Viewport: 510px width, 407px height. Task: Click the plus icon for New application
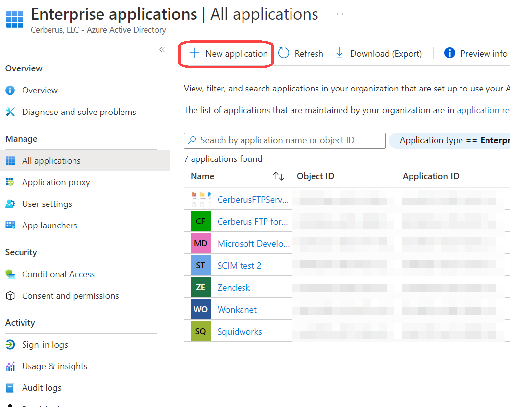pos(194,53)
